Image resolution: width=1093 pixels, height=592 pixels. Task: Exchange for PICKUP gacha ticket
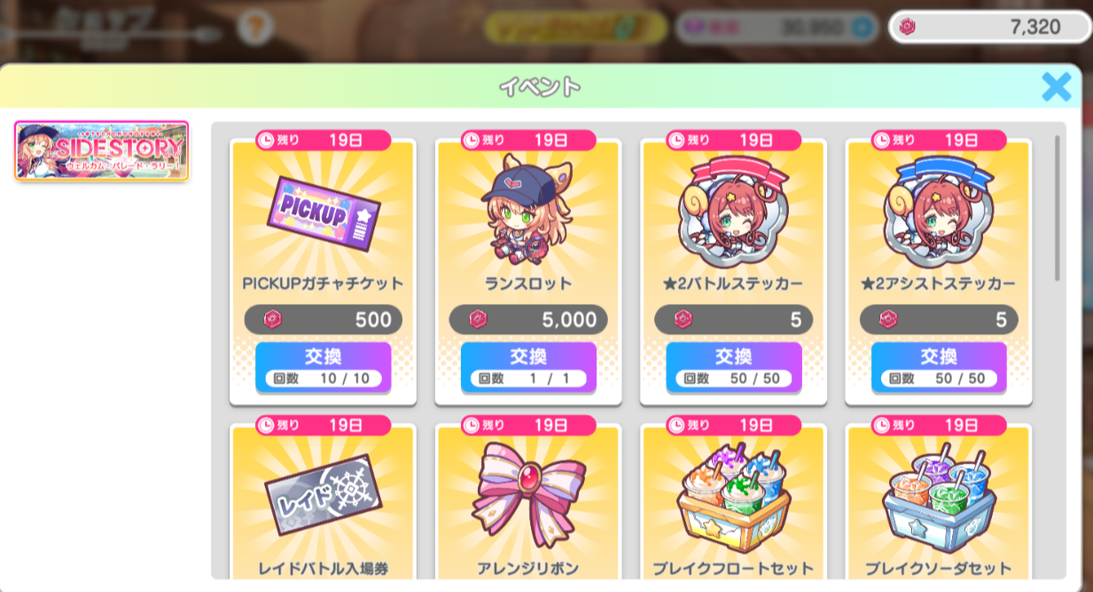[x=323, y=366]
